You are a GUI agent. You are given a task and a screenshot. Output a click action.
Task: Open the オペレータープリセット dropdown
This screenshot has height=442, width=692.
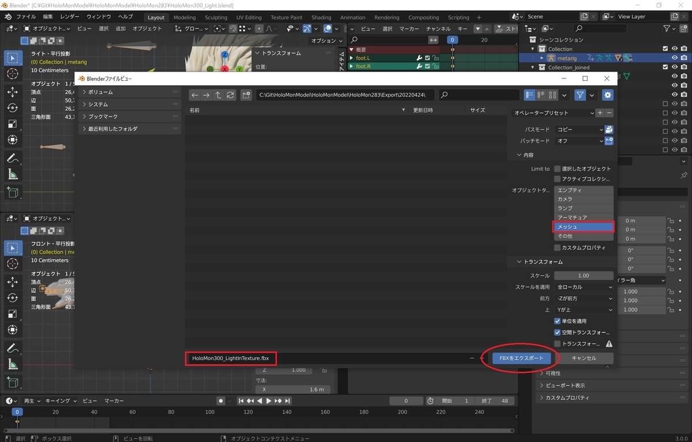[553, 113]
